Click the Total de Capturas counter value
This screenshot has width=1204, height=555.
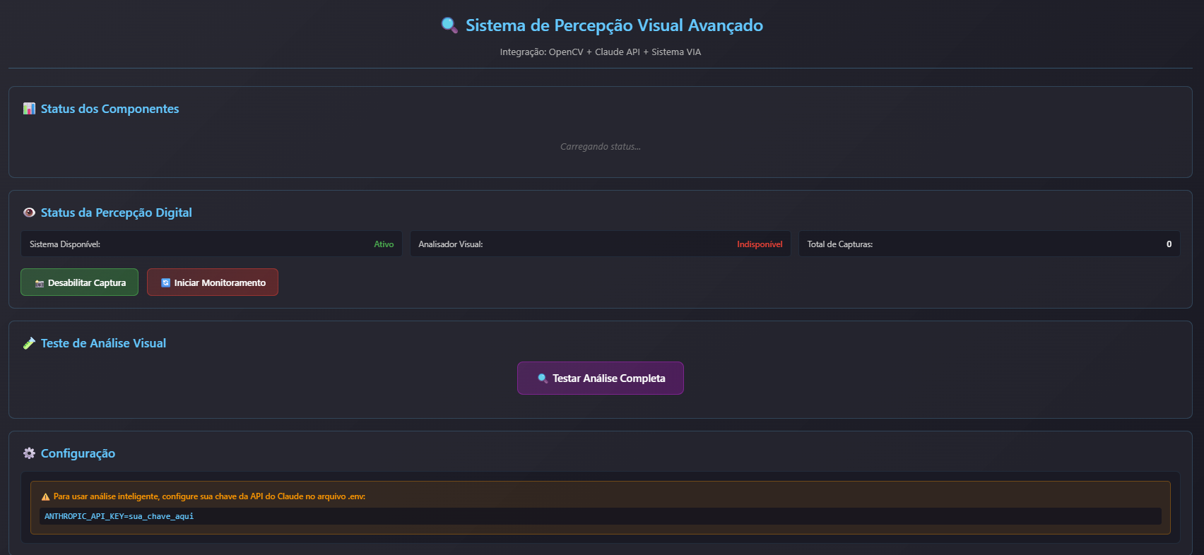[1169, 244]
